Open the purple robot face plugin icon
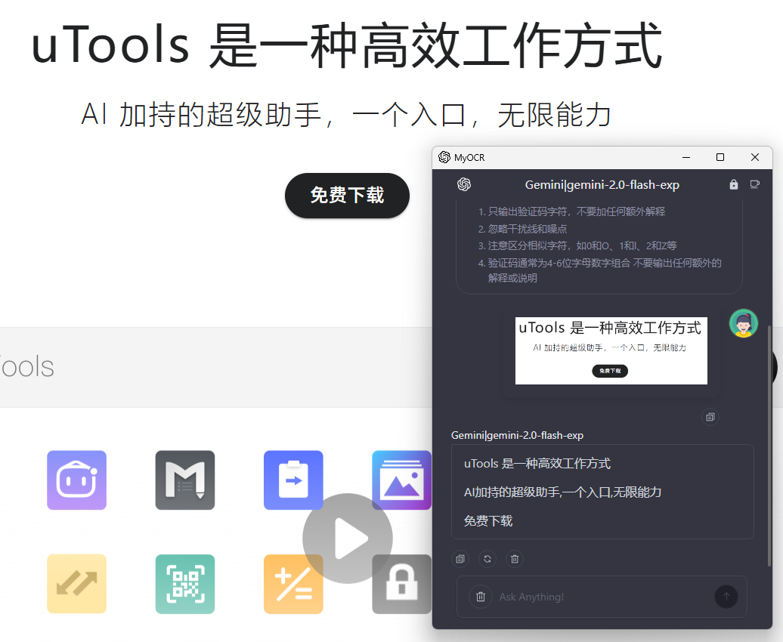 (76, 480)
